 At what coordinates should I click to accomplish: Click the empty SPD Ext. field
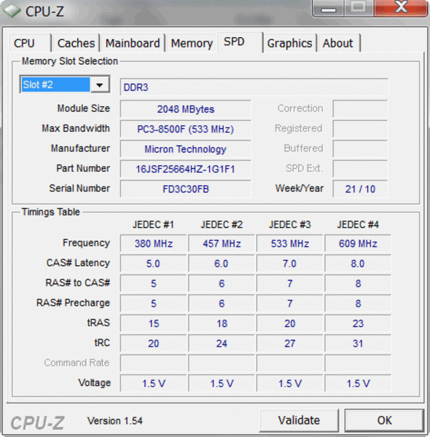360,169
